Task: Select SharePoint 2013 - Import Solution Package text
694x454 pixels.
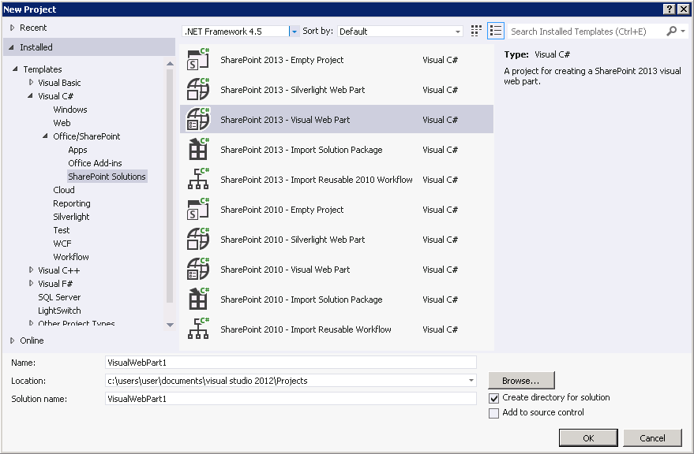Action: tap(302, 150)
